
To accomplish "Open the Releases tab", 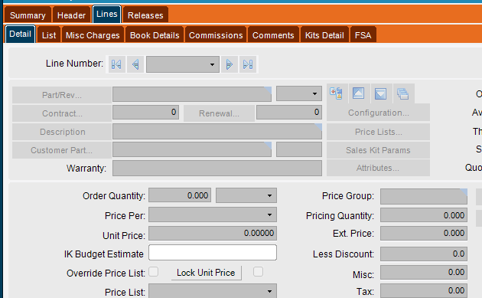I will click(145, 15).
